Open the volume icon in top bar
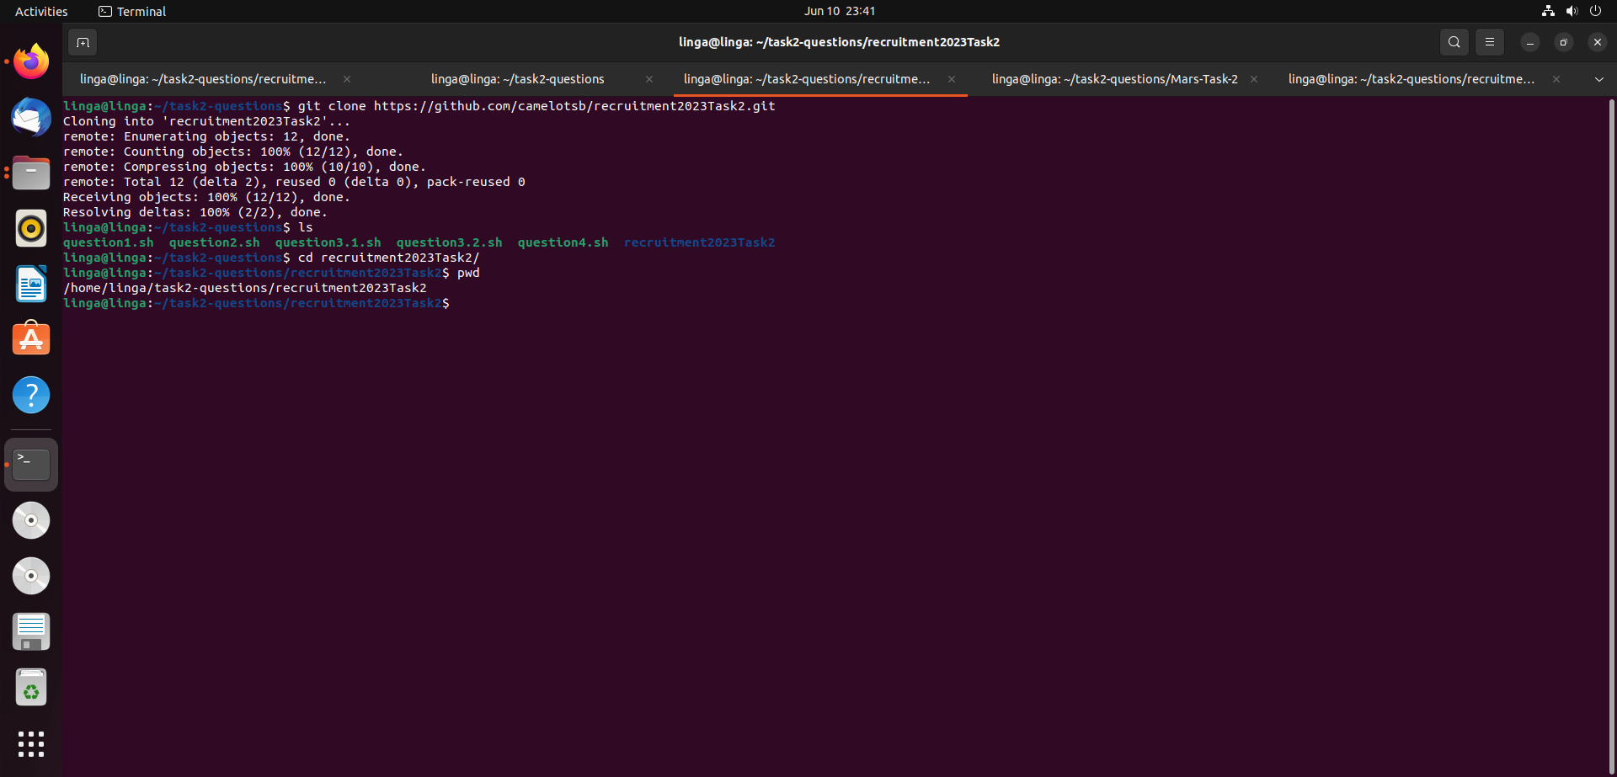The height and width of the screenshot is (777, 1617). (1572, 11)
